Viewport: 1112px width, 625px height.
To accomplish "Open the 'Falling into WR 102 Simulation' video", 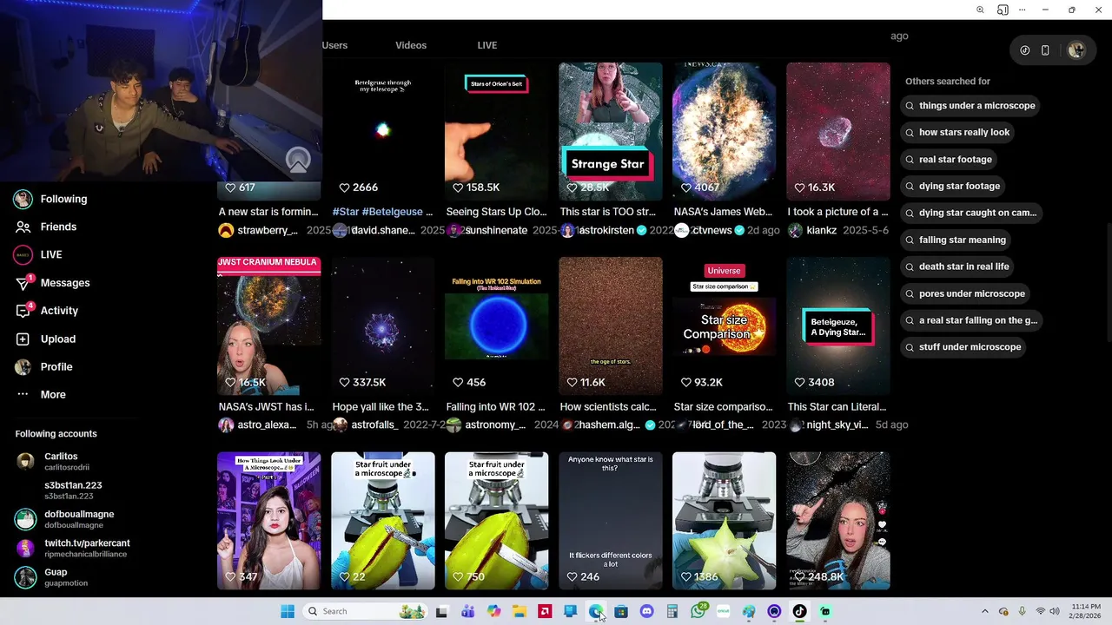I will click(496, 326).
